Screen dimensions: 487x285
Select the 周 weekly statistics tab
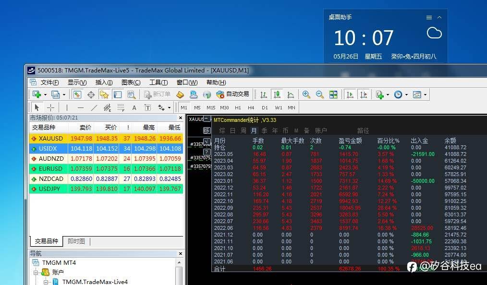click(x=243, y=131)
